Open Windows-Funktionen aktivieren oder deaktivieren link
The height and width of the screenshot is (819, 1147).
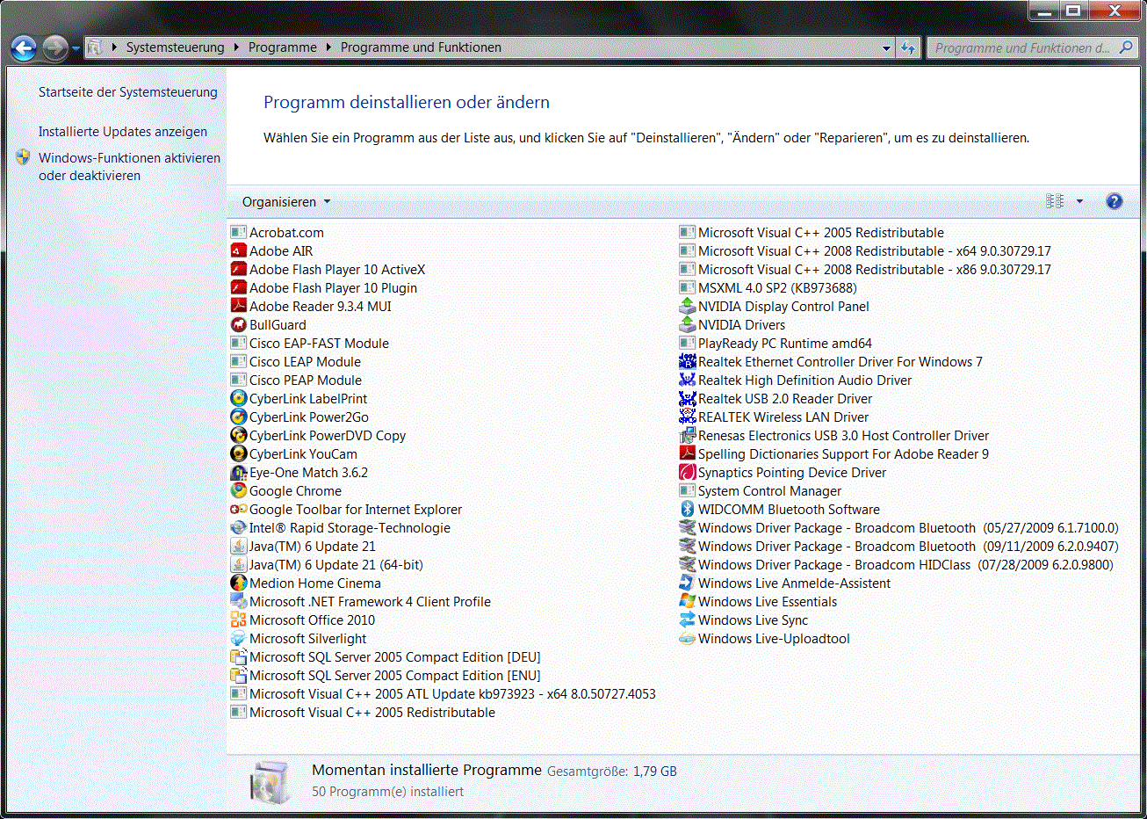[129, 166]
